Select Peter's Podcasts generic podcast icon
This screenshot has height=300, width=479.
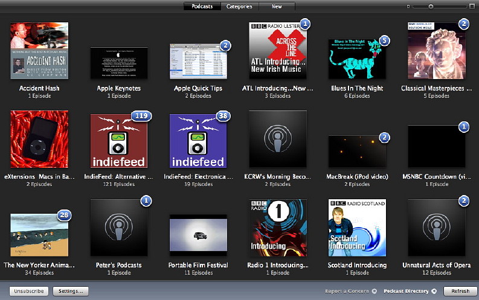[119, 228]
